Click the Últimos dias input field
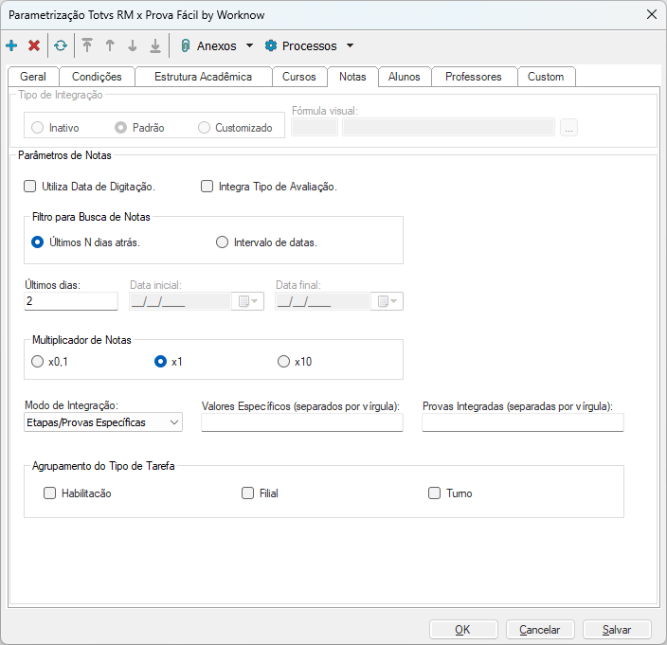 tap(71, 301)
